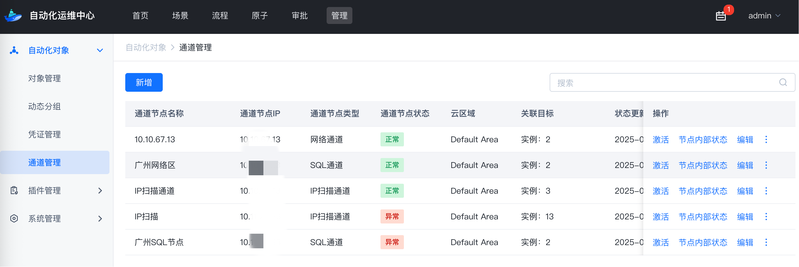Click 节点内部状态 for the IP扫描 row
This screenshot has height=267, width=799.
pos(703,217)
